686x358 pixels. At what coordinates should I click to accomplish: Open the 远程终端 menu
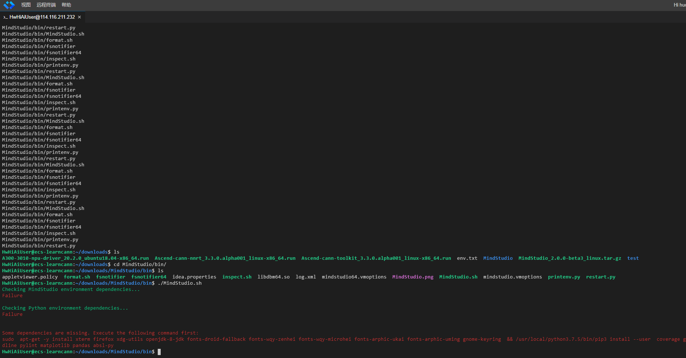coord(46,5)
